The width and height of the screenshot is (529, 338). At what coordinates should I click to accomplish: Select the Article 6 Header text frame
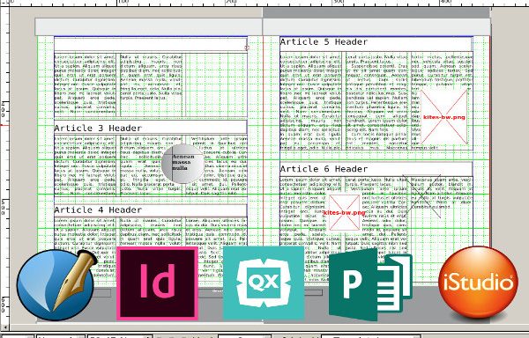(x=376, y=169)
